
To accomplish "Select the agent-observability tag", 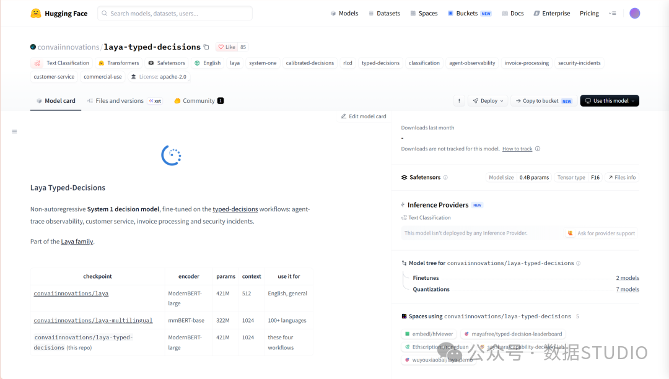I will [x=472, y=63].
